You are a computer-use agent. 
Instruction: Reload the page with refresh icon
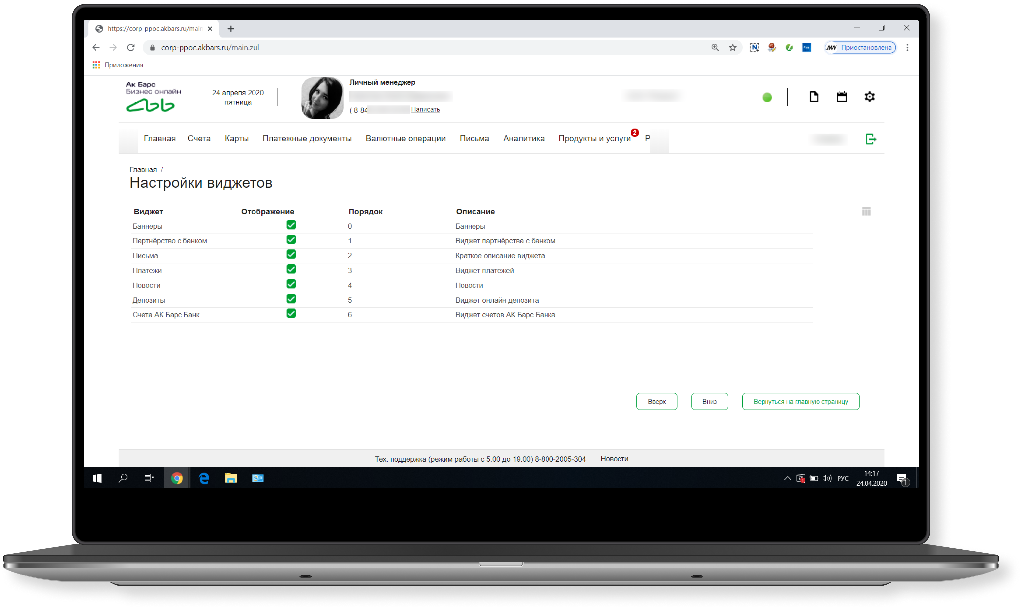tap(130, 48)
